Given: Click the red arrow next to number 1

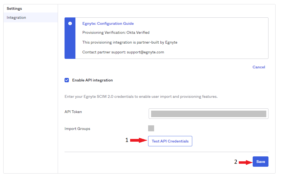Looking at the screenshot, I should tap(138, 141).
